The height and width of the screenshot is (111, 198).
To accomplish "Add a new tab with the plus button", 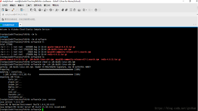I will [20, 25].
